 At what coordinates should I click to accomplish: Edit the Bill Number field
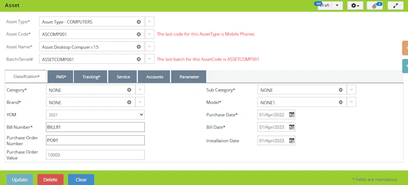click(95, 127)
